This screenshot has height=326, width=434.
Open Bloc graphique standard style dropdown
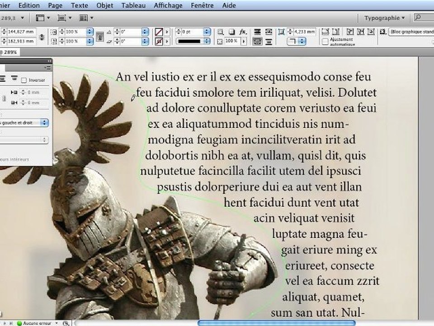[411, 32]
